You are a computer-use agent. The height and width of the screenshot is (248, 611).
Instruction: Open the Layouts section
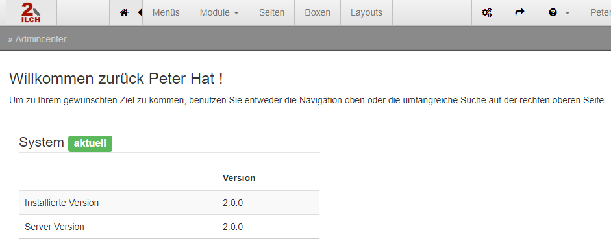[366, 12]
